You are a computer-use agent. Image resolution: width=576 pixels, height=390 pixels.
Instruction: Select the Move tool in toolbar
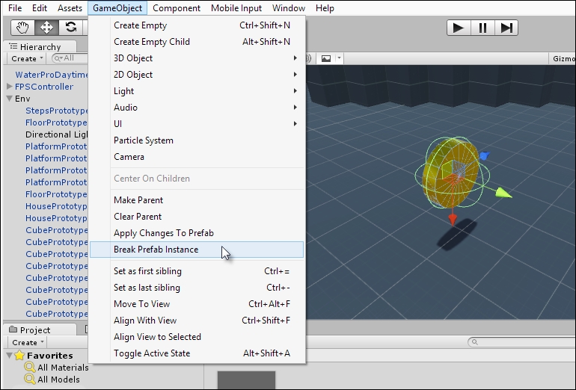coord(46,28)
